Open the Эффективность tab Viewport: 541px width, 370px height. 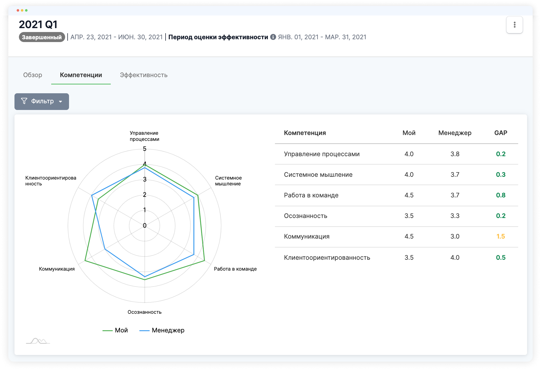[x=144, y=75]
